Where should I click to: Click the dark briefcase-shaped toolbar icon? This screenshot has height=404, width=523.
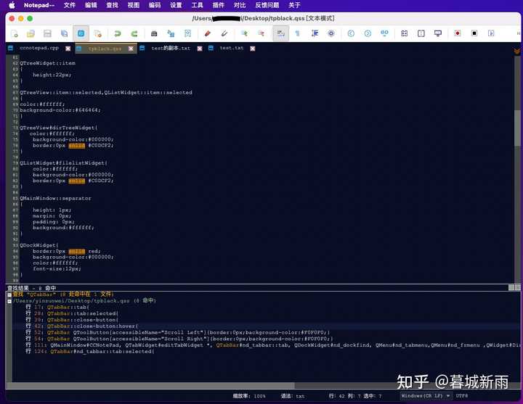click(154, 33)
